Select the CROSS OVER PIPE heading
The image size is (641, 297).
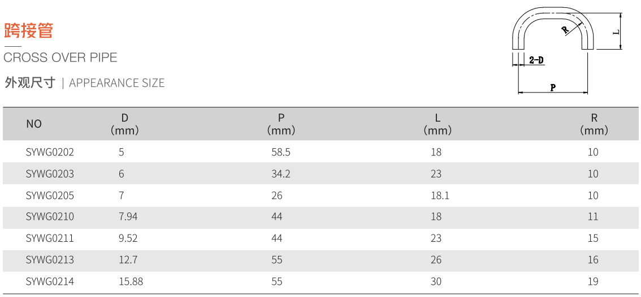coord(60,57)
